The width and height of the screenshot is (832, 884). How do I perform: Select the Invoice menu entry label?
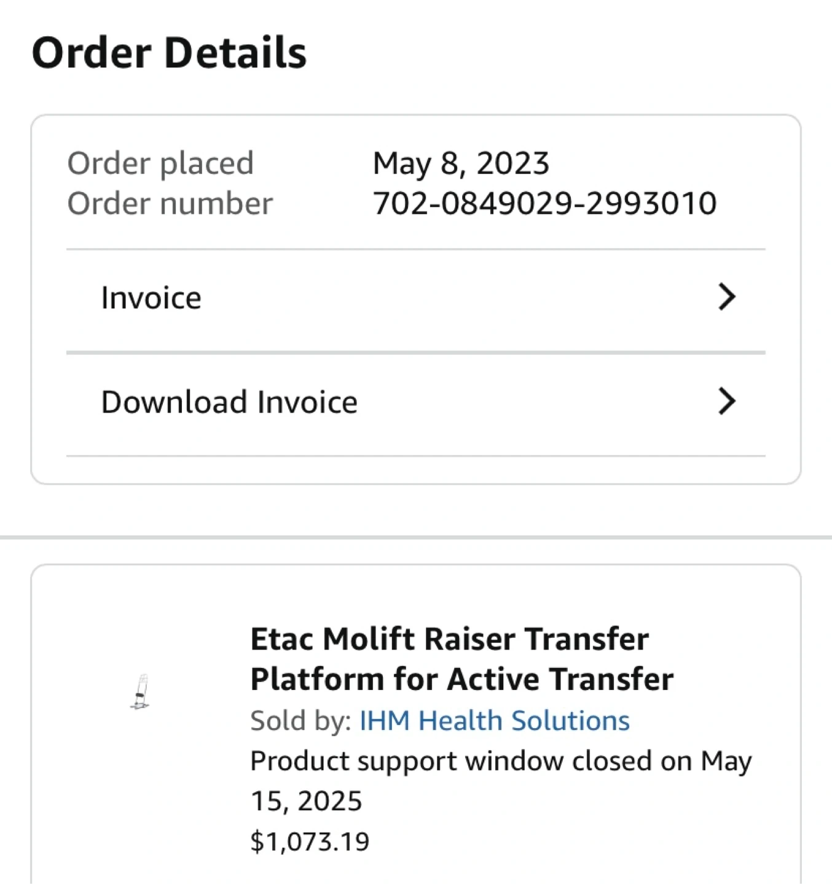[x=151, y=298]
